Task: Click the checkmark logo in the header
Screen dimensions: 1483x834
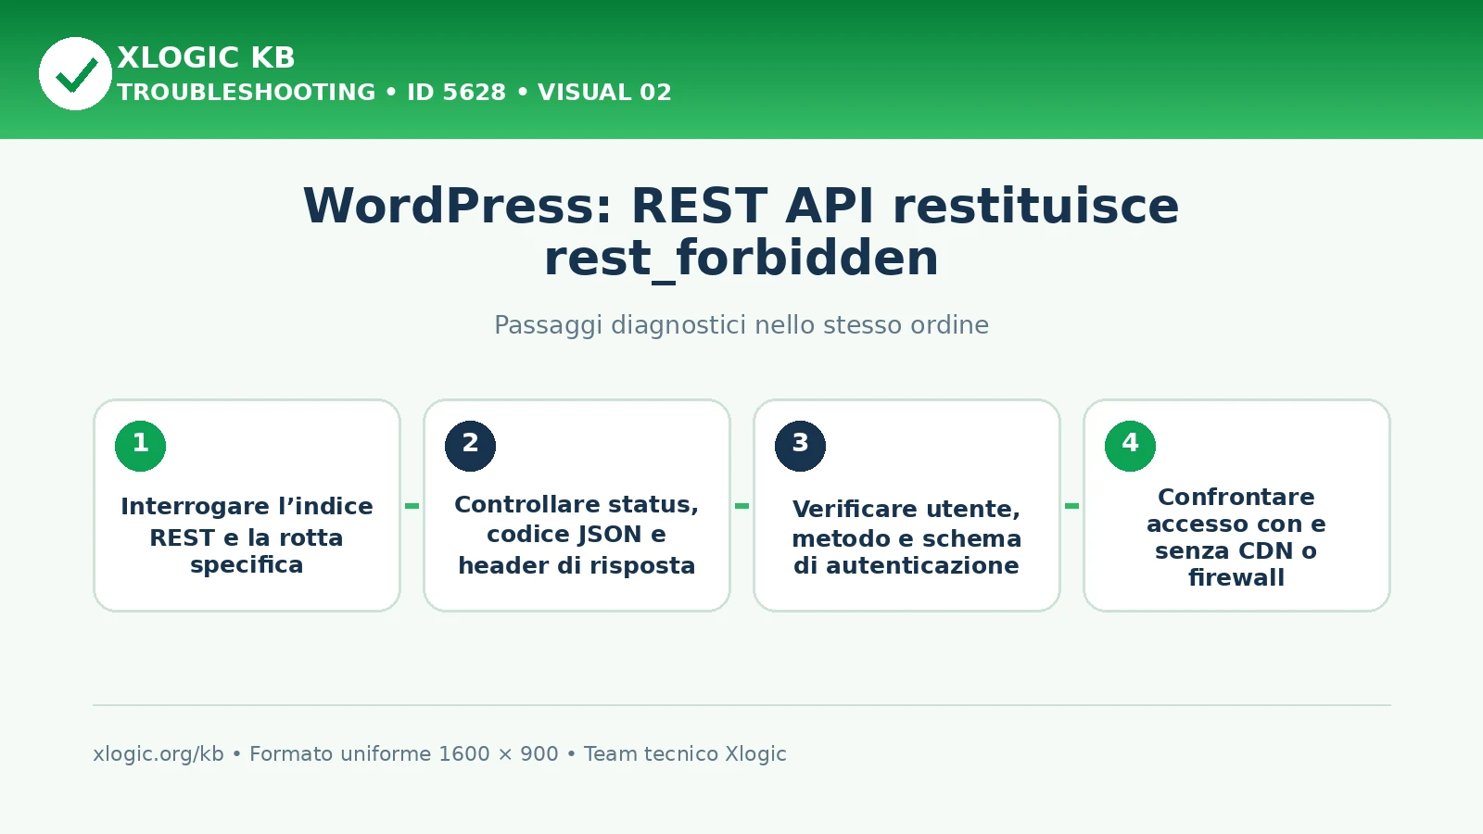Action: tap(75, 73)
